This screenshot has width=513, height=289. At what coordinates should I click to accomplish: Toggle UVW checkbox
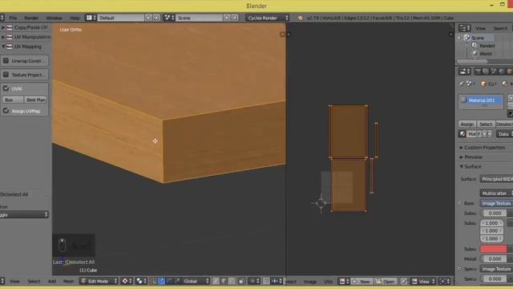[6, 88]
